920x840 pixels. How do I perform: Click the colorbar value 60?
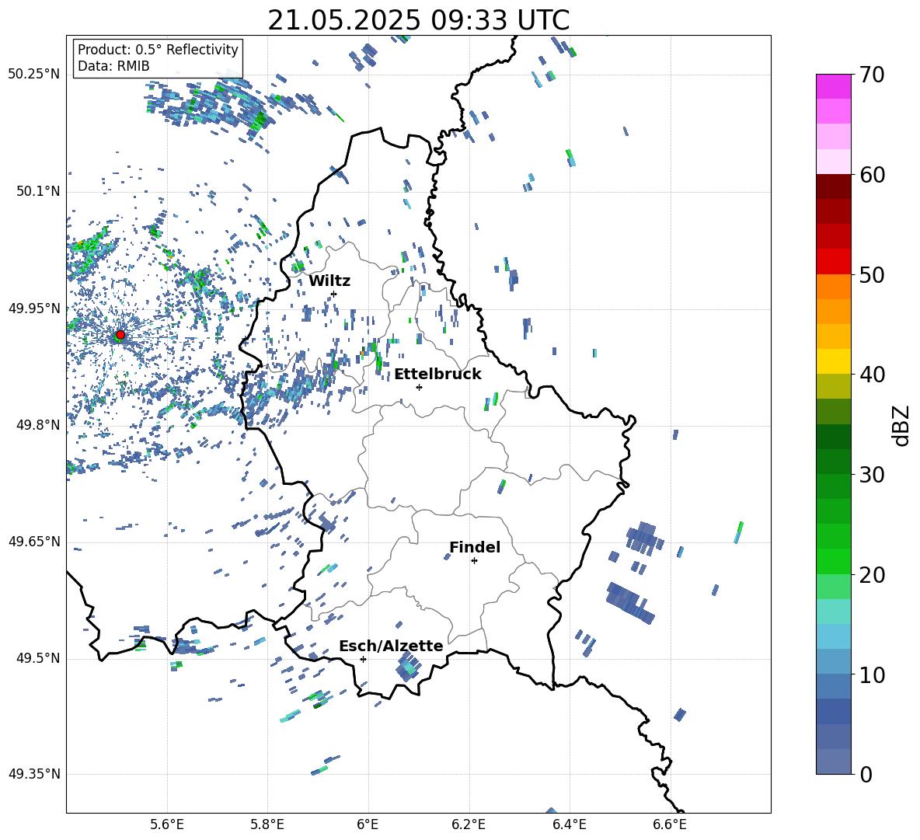pos(872,175)
